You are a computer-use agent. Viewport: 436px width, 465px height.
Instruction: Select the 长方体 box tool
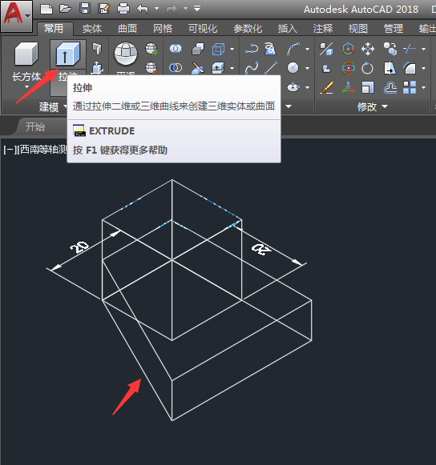click(x=26, y=54)
